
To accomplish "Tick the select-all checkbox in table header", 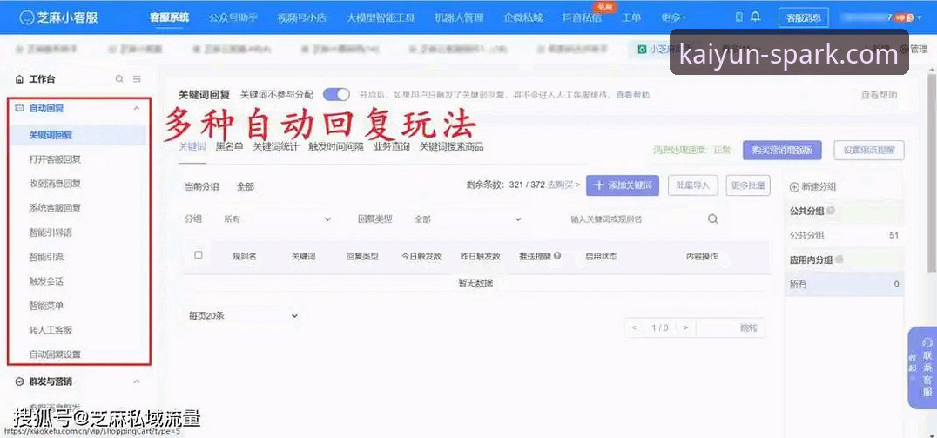I will 199,255.
